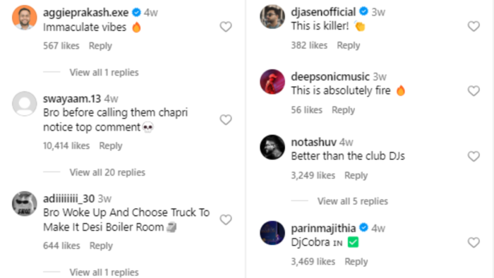The height and width of the screenshot is (278, 494).
Task: Open deepsonicmusic's profile via username
Action: coord(330,76)
